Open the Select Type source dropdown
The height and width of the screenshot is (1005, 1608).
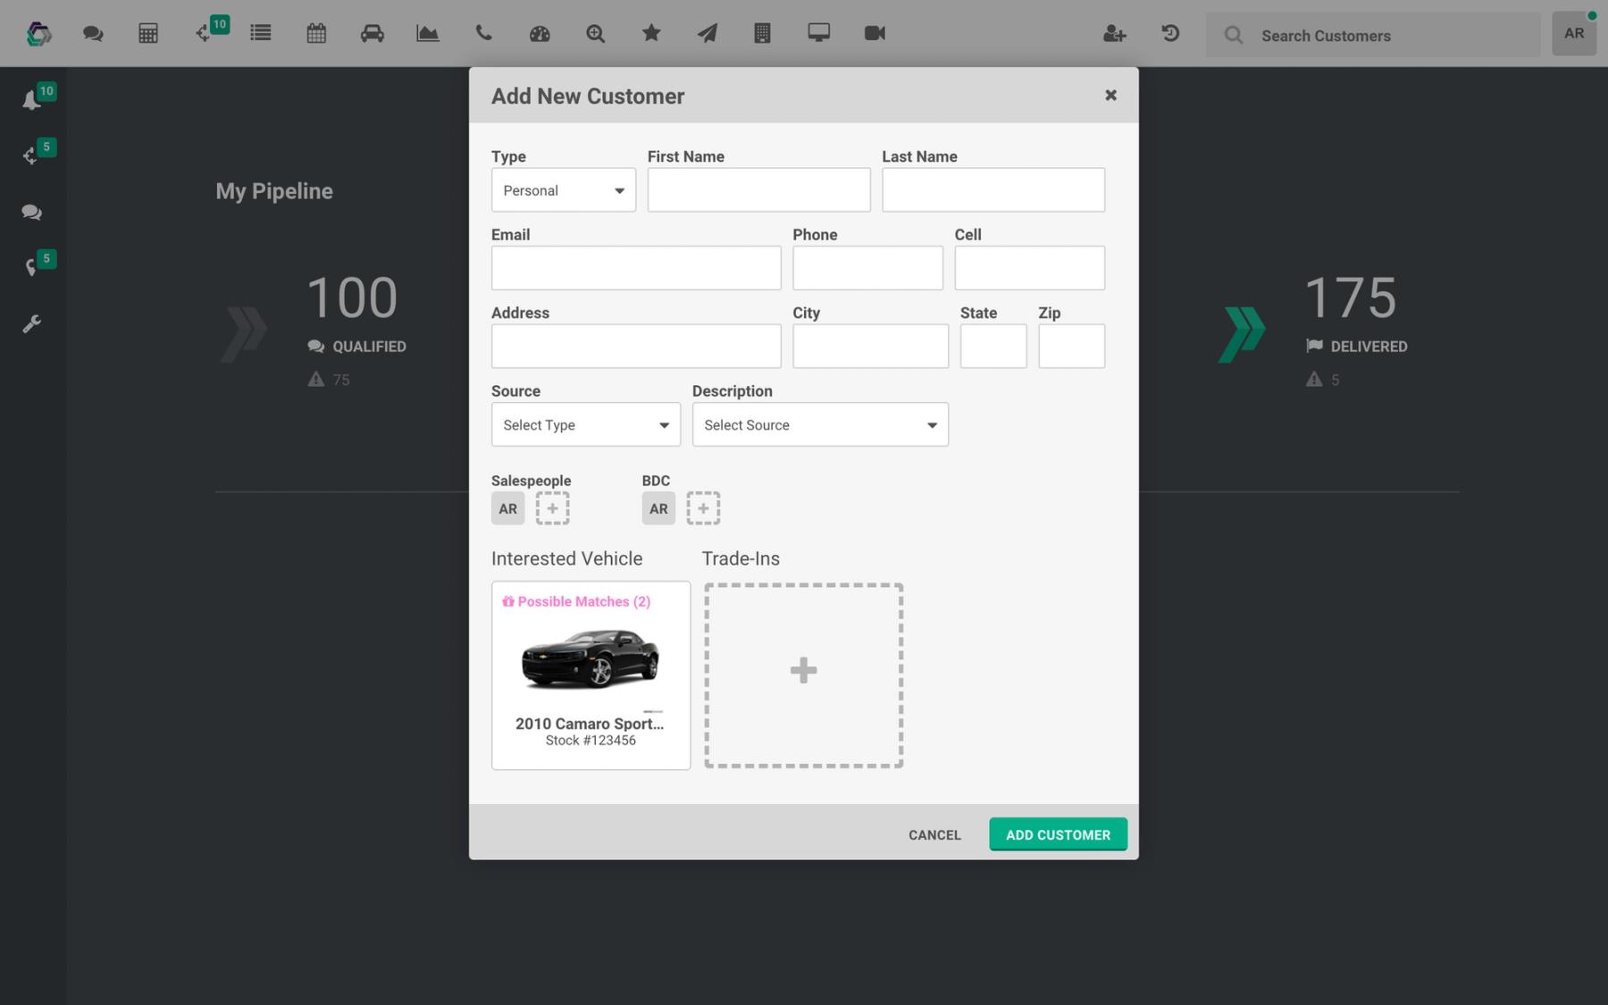click(586, 424)
